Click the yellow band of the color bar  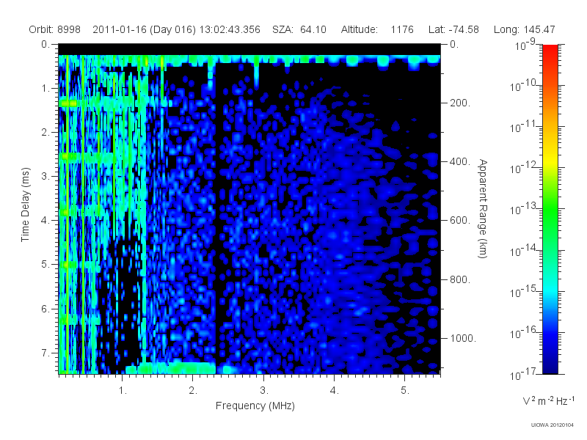[x=550, y=159]
